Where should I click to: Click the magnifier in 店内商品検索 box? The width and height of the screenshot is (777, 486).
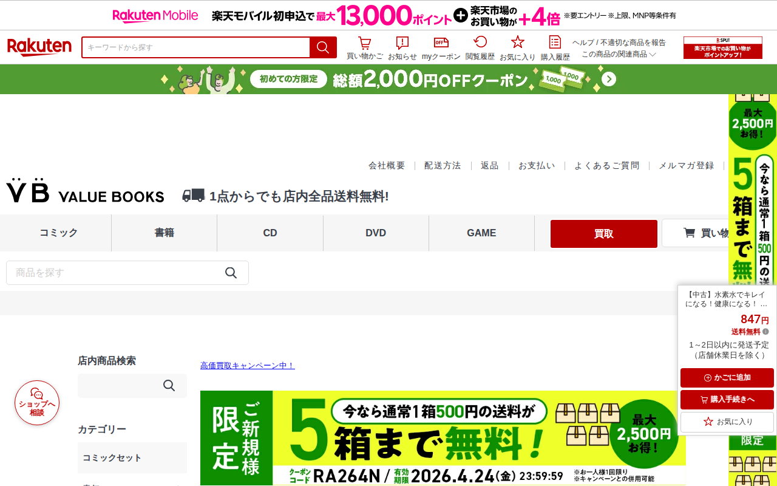coord(169,386)
